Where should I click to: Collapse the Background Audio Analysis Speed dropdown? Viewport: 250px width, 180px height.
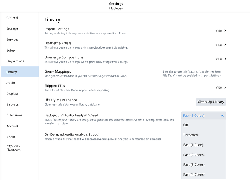204,116
